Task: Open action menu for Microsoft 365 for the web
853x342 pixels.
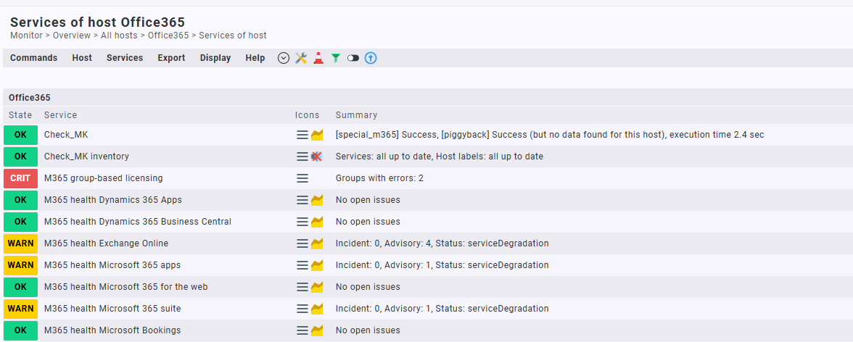Action: coord(302,287)
